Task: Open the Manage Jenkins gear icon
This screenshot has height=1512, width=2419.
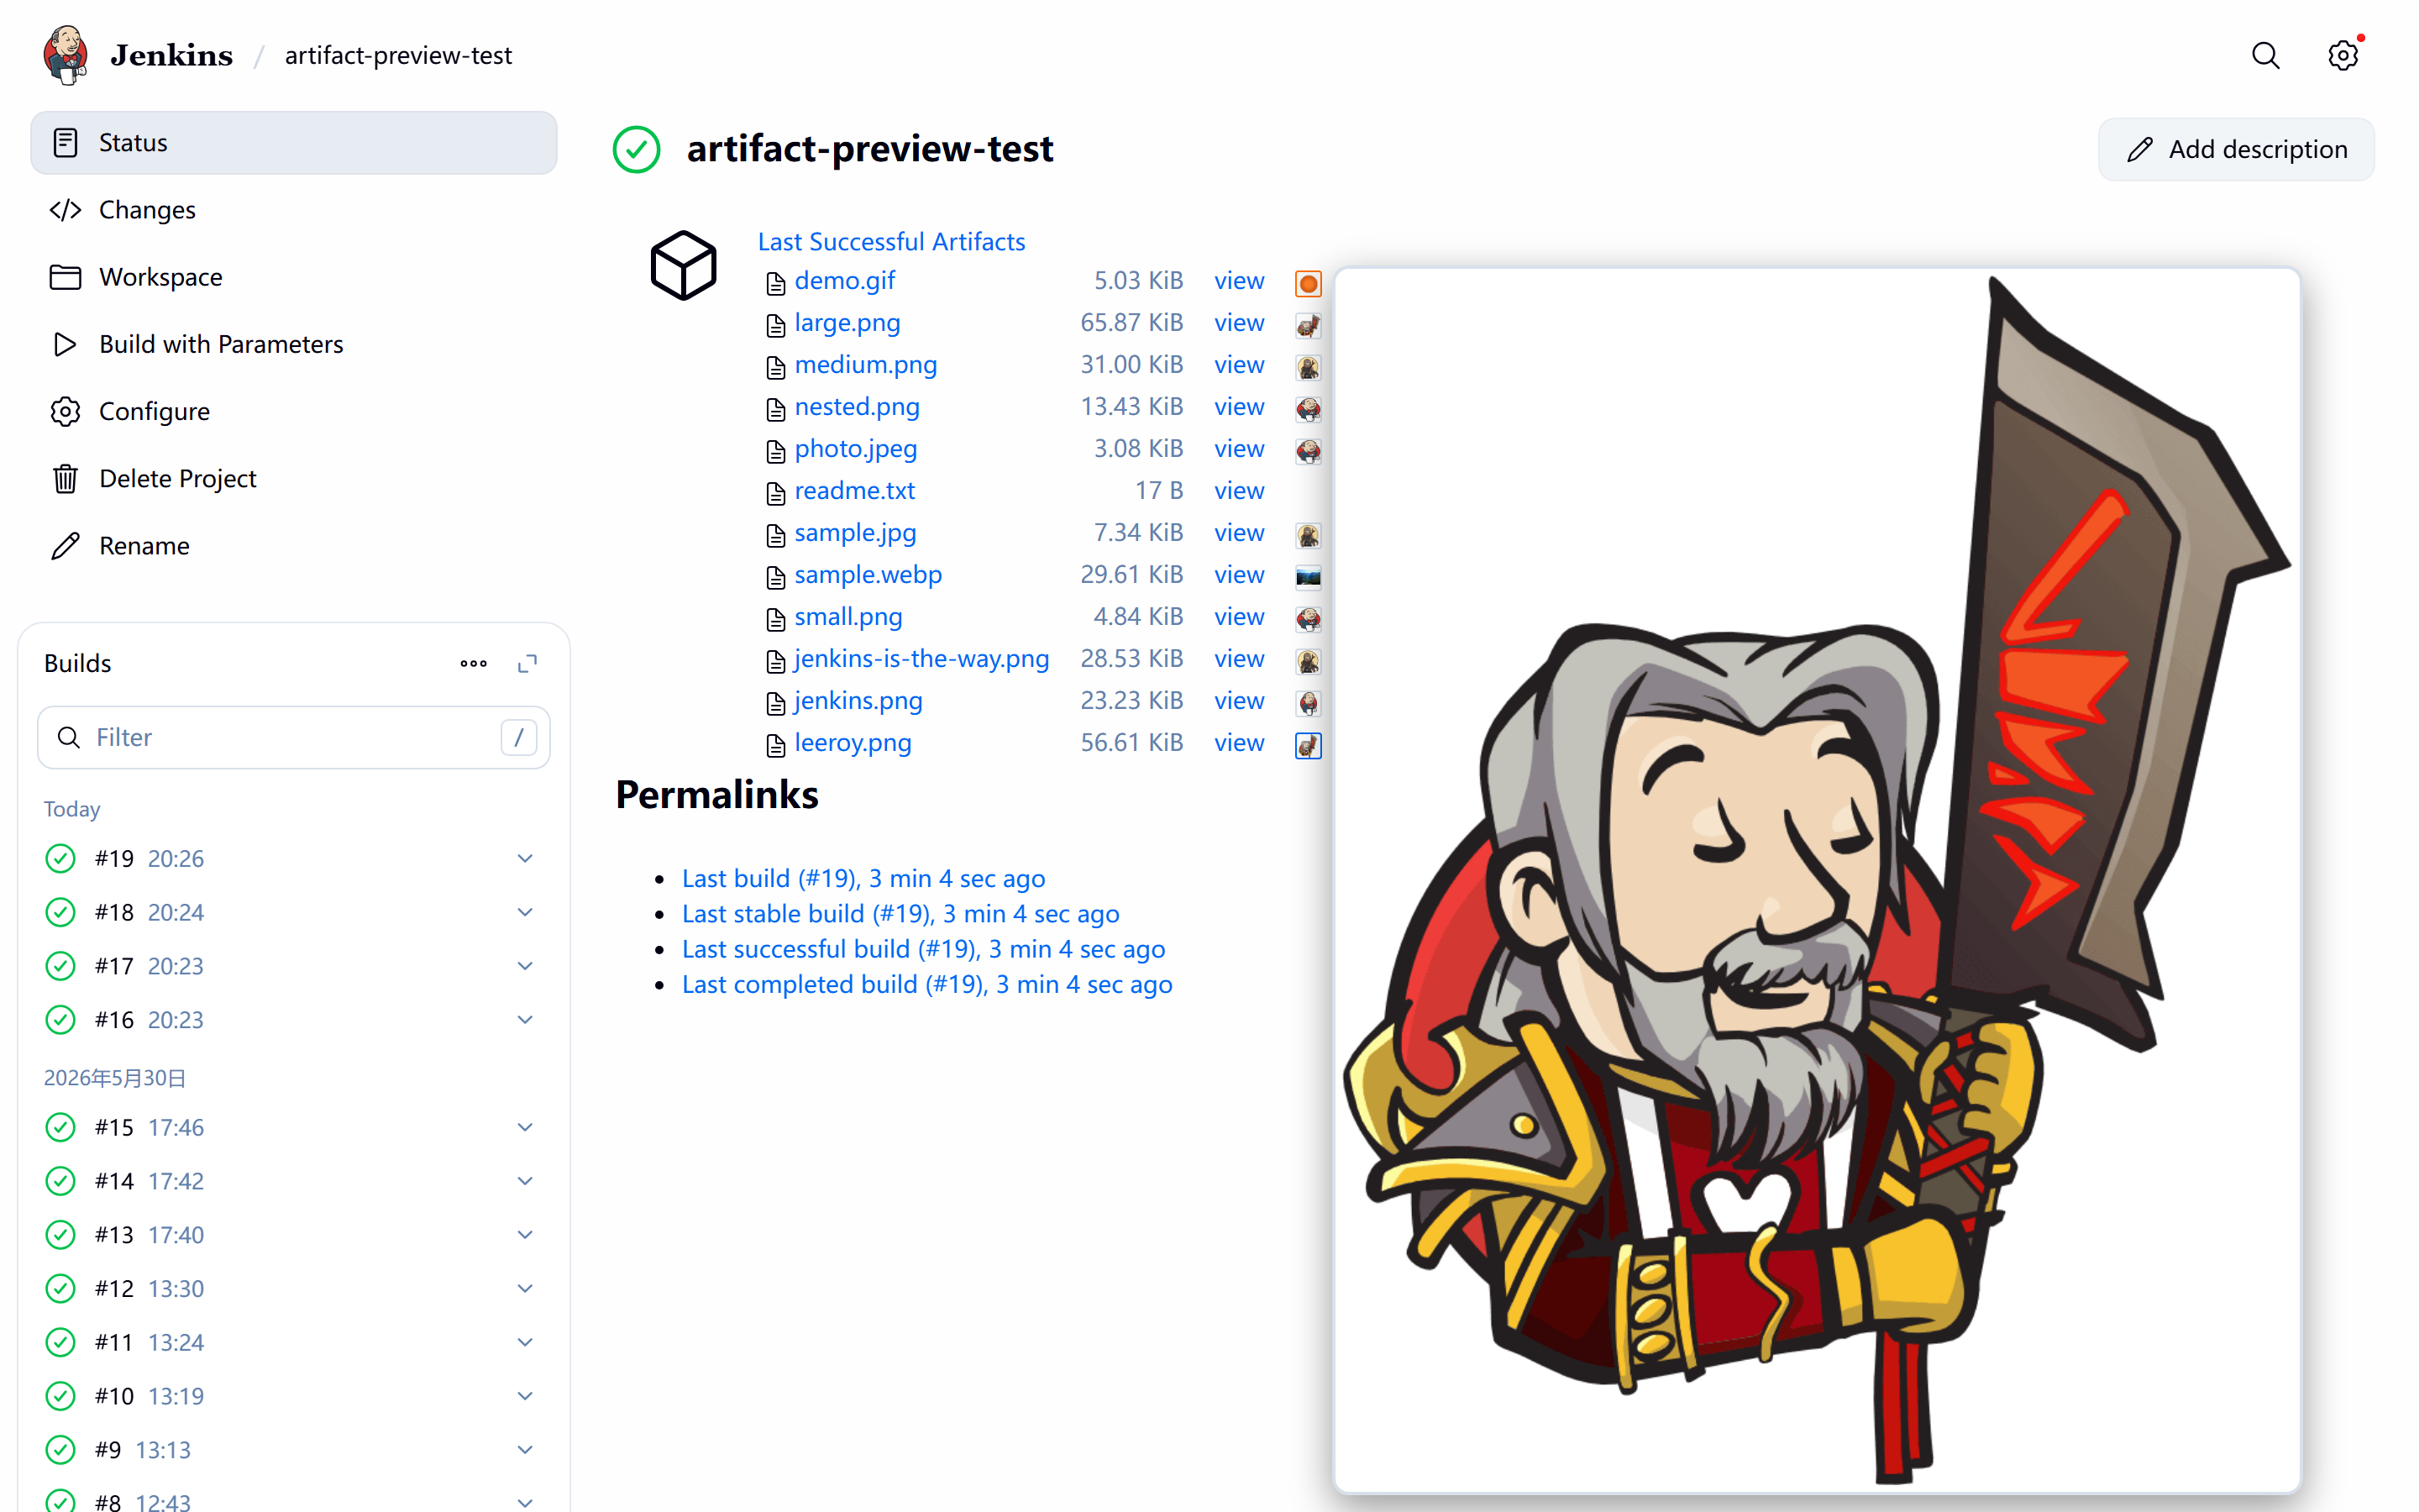Action: point(2342,55)
